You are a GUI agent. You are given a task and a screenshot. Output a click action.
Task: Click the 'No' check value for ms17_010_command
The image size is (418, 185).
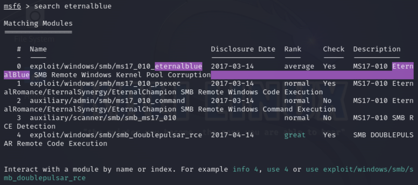coord(327,101)
